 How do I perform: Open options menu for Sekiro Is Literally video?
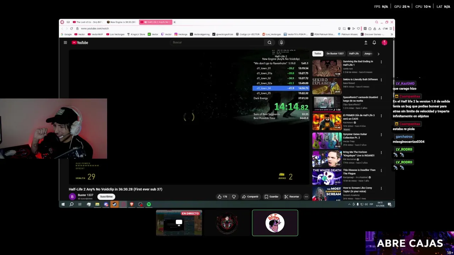[381, 80]
